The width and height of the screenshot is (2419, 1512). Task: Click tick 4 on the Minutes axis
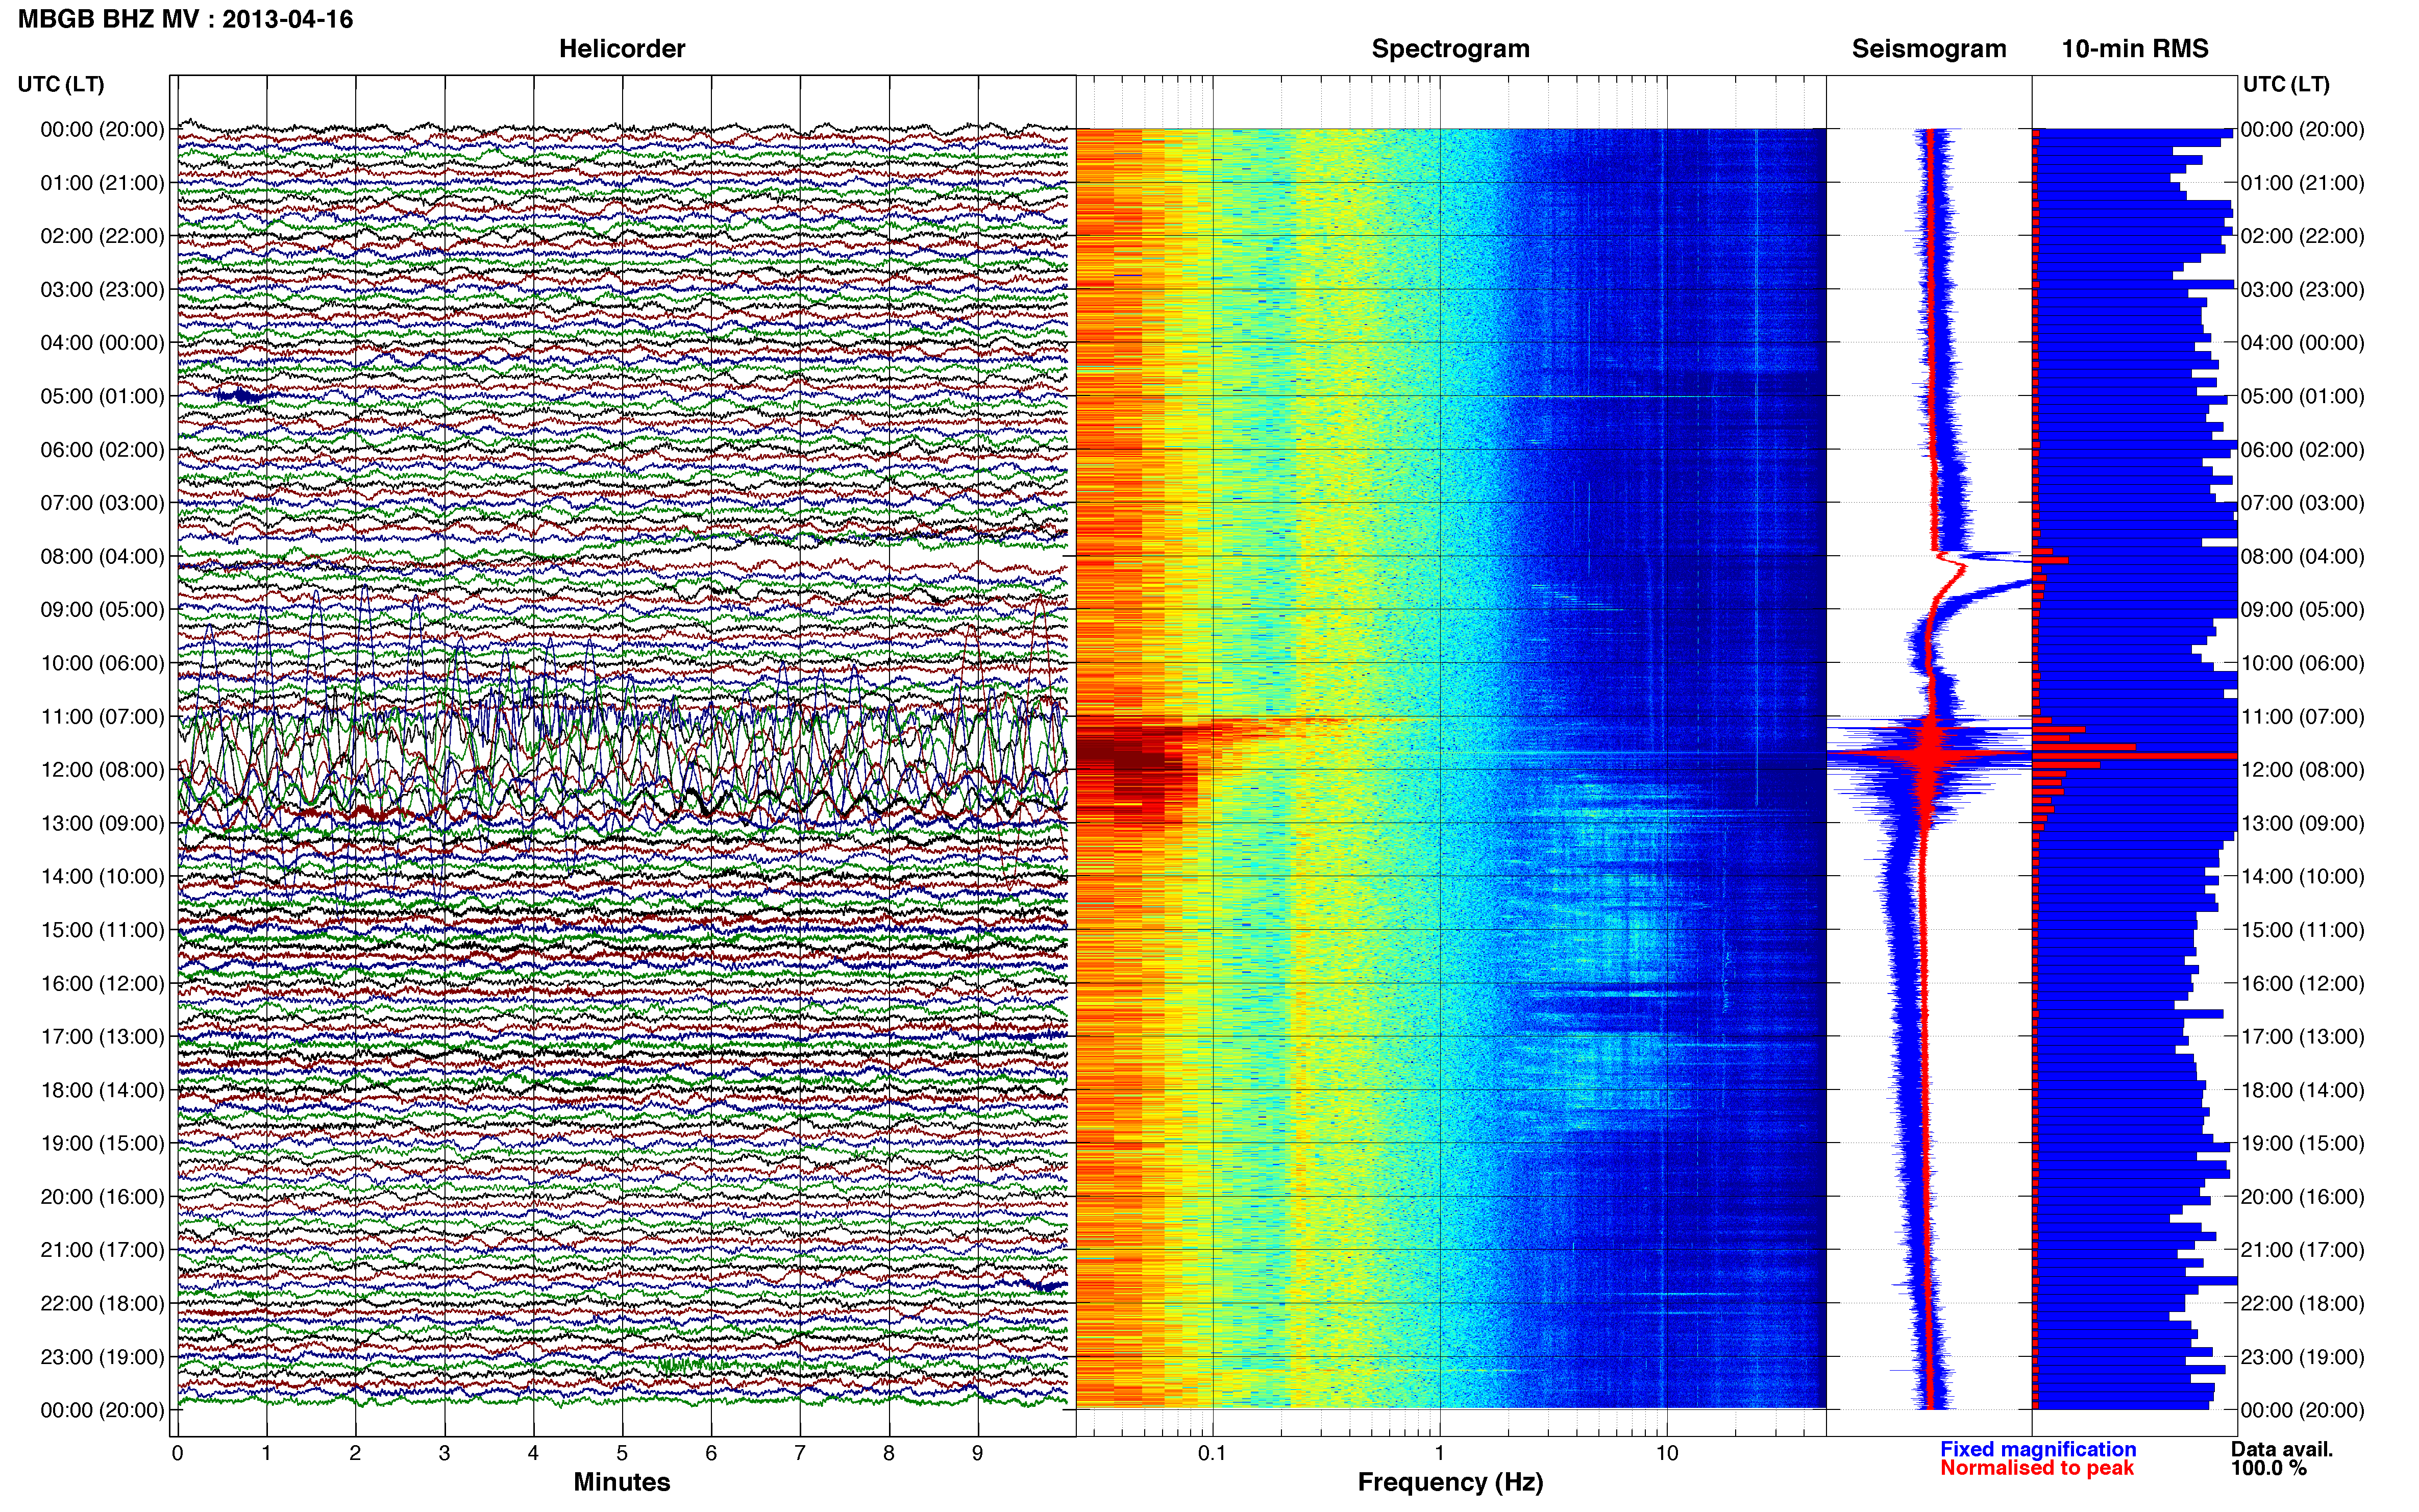[x=533, y=1454]
